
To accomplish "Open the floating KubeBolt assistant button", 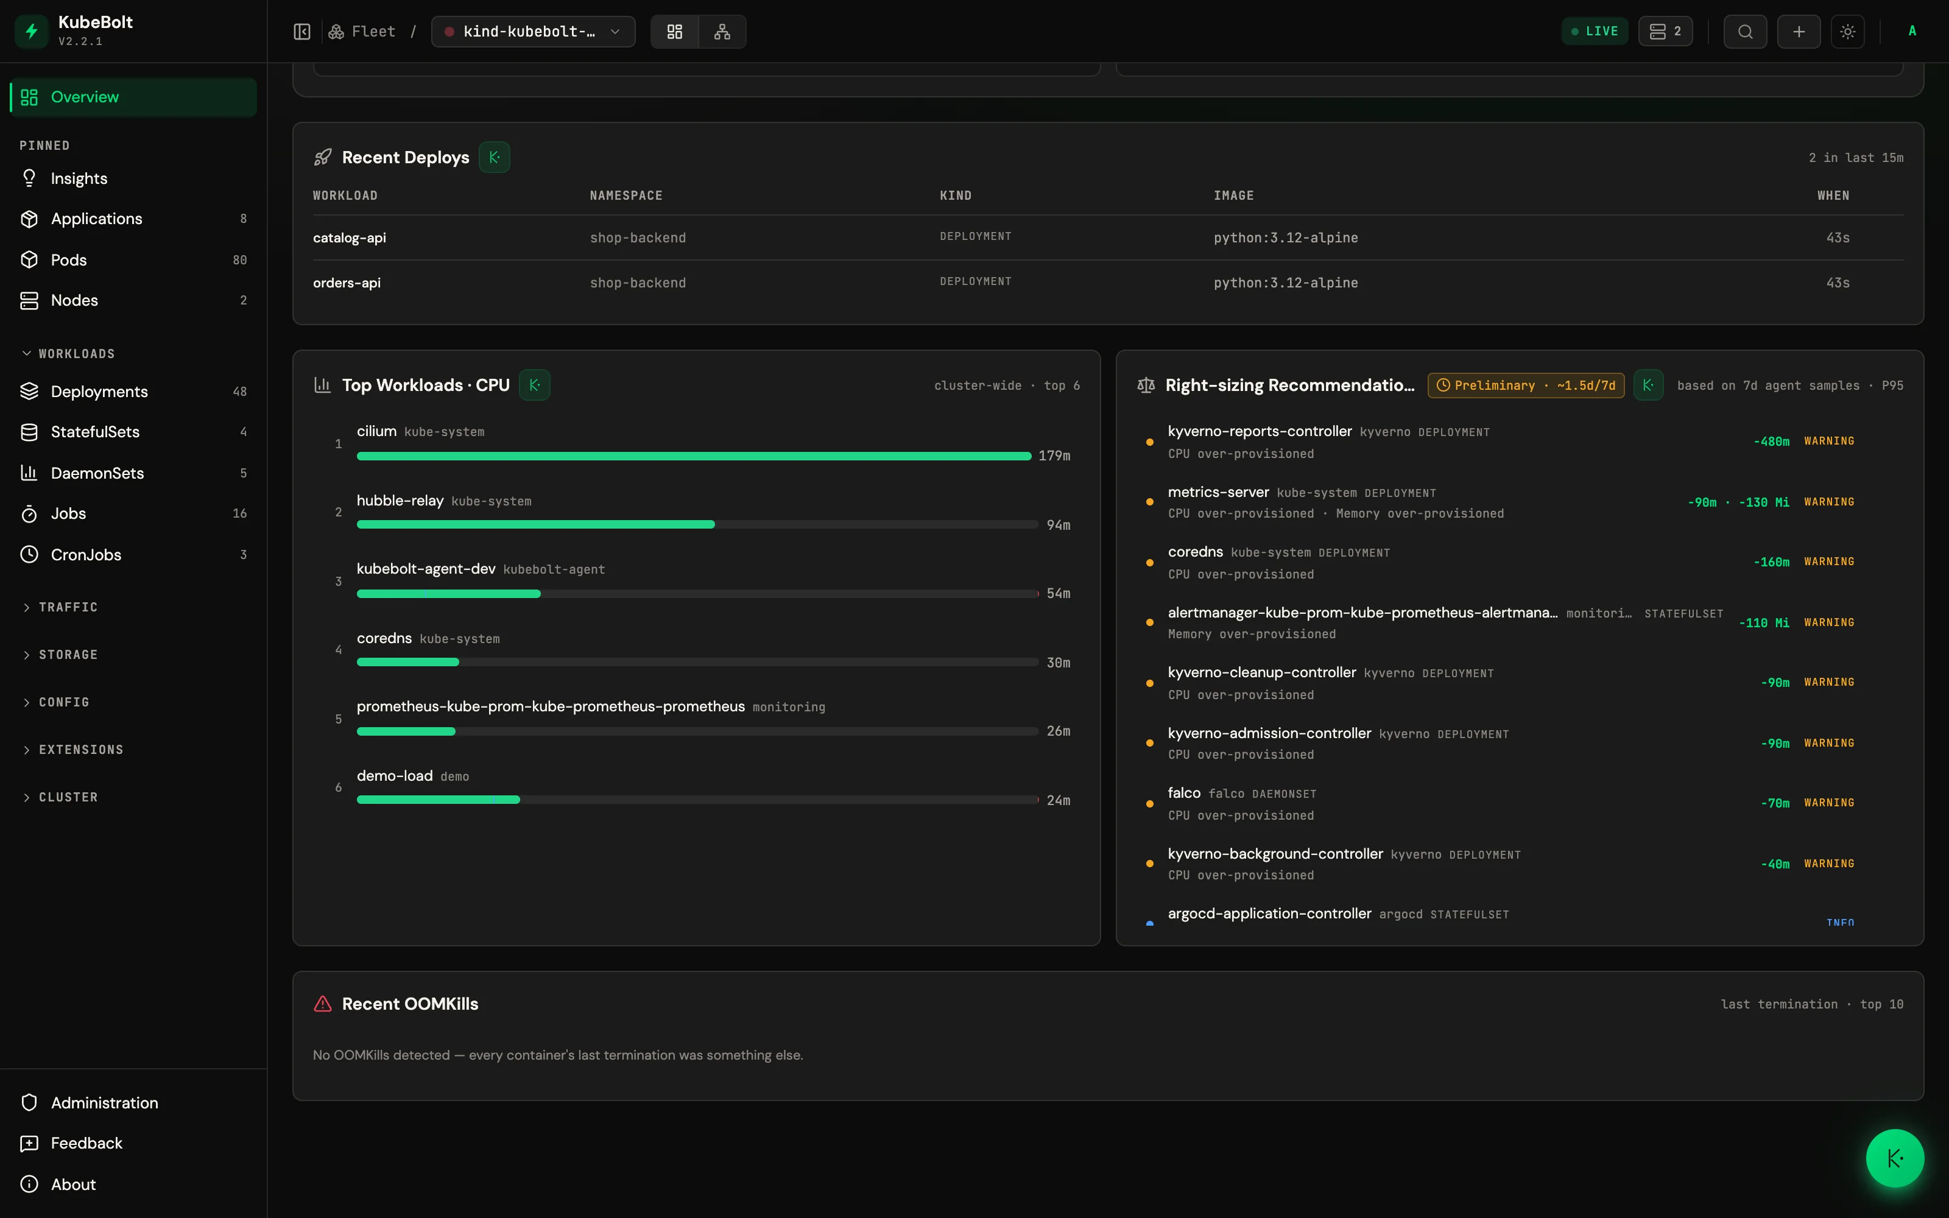I will 1894,1158.
